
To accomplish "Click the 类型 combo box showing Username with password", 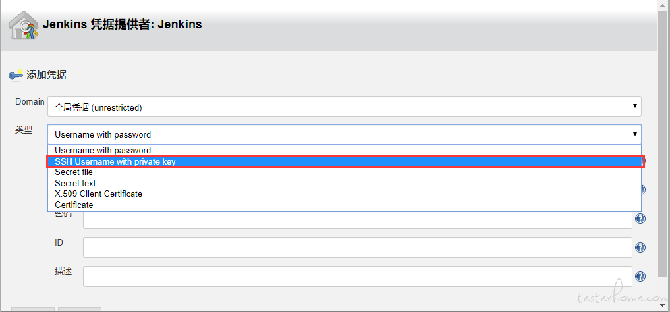I will [x=345, y=134].
